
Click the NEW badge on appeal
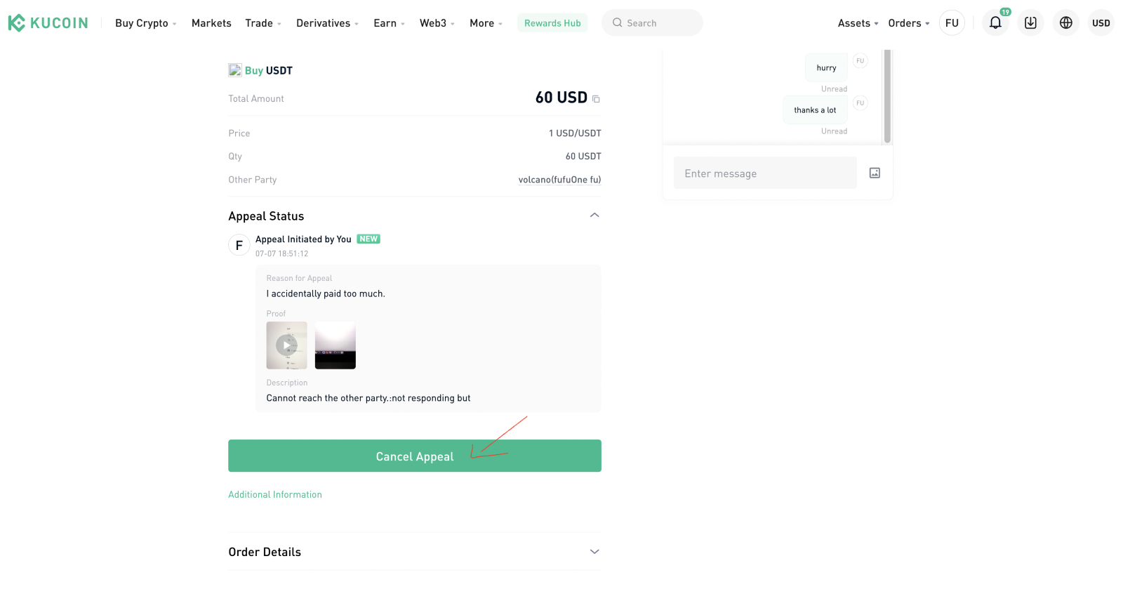click(x=368, y=239)
